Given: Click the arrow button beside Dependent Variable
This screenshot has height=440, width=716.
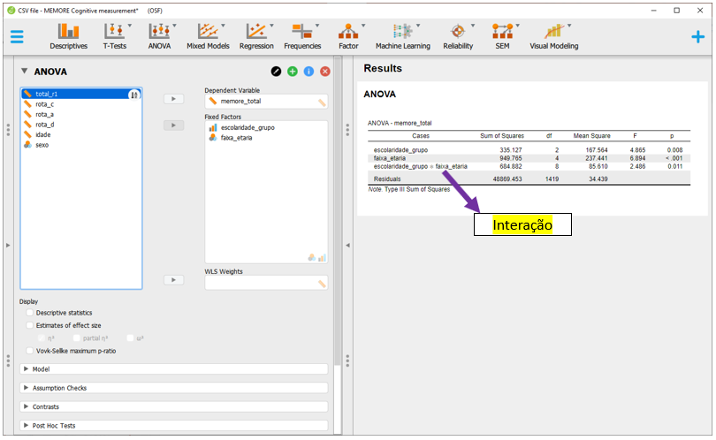Looking at the screenshot, I should [174, 99].
